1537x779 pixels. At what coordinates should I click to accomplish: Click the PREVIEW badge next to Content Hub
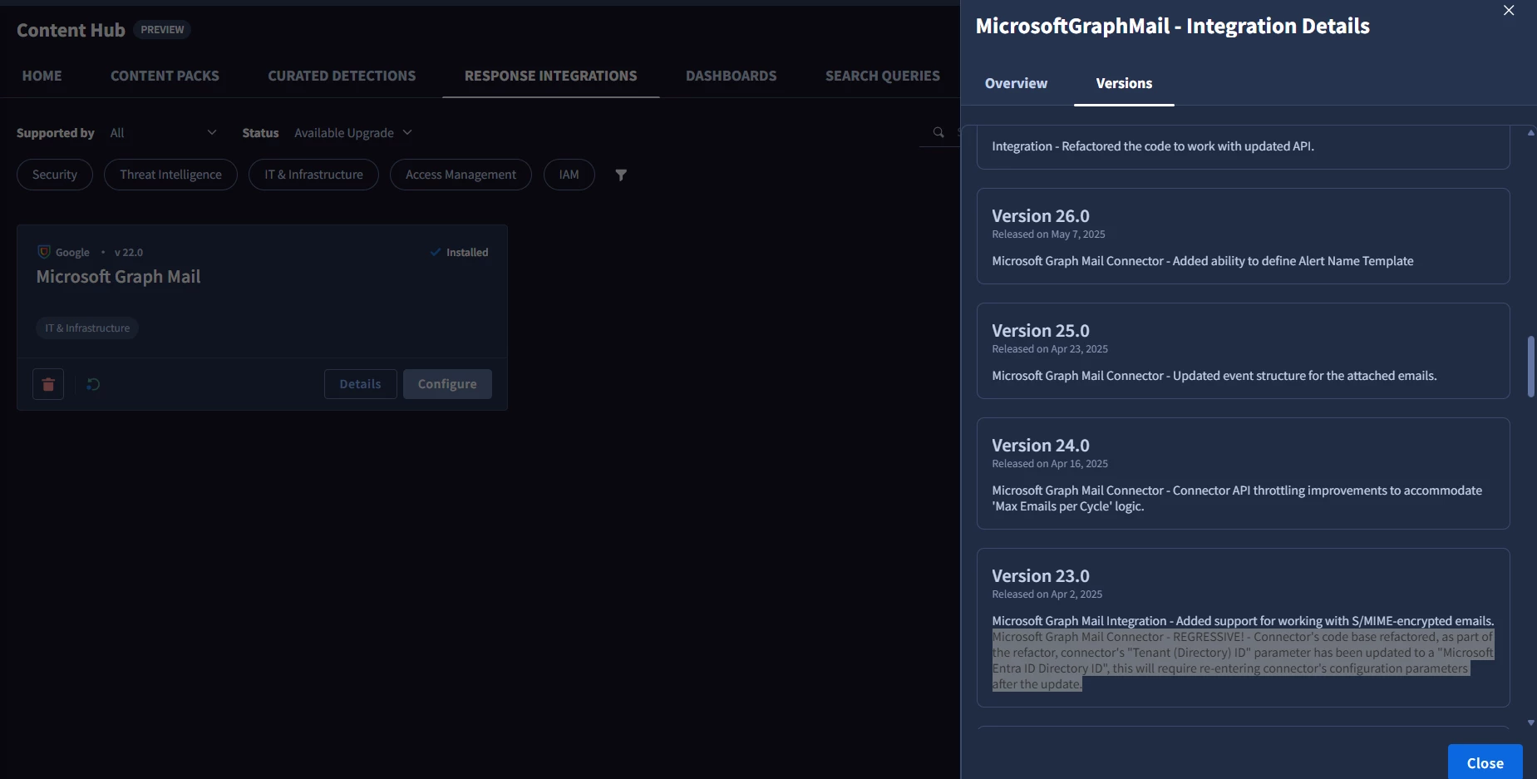pos(162,30)
